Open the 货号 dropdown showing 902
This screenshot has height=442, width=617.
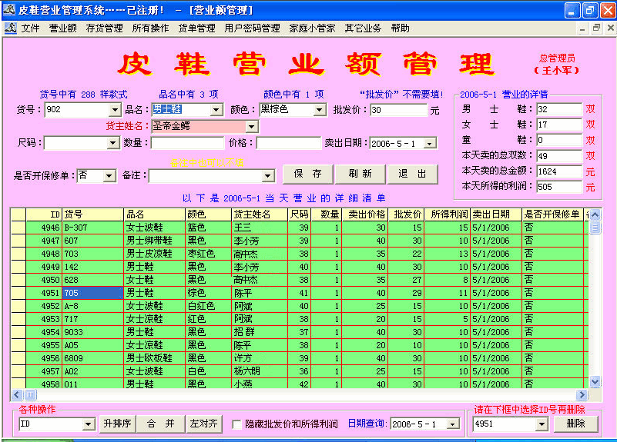pos(113,110)
